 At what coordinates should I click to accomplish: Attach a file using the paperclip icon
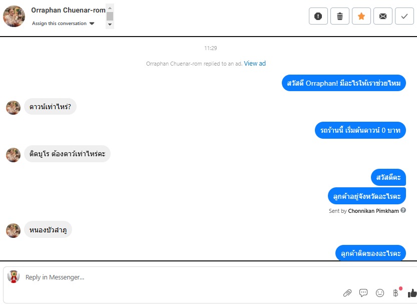347,293
